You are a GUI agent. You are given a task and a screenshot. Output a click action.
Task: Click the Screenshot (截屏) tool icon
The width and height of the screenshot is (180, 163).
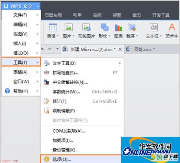(x=132, y=27)
